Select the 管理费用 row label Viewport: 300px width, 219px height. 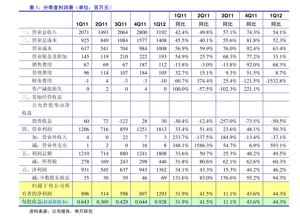[42, 73]
